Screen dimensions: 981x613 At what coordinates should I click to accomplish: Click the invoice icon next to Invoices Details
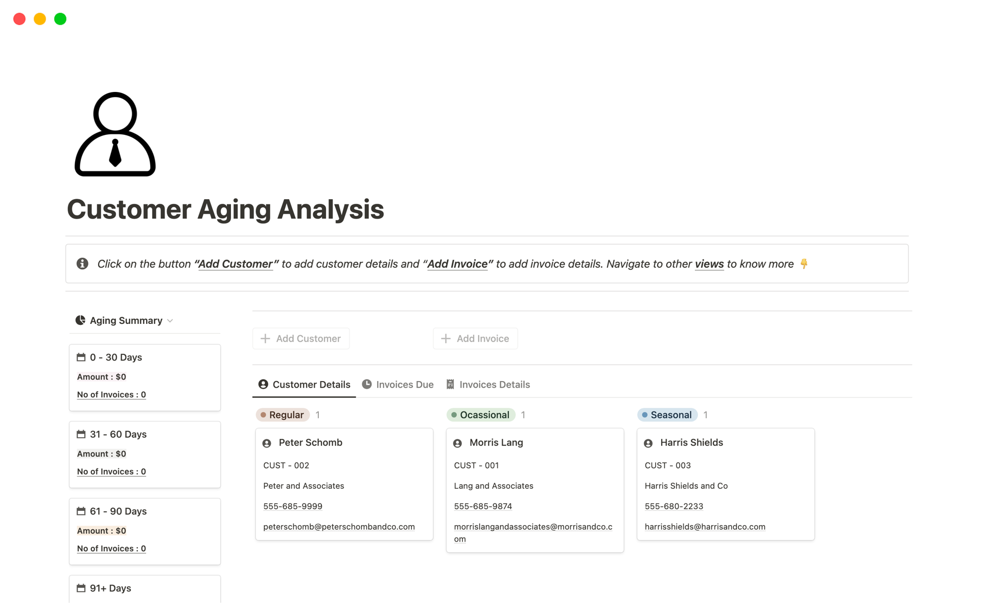point(450,384)
